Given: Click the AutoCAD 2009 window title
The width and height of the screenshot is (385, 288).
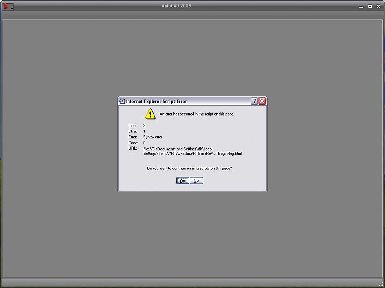Looking at the screenshot, I should [176, 6].
